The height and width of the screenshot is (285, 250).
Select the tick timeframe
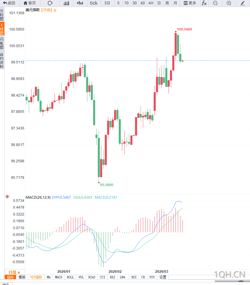[x=94, y=3]
